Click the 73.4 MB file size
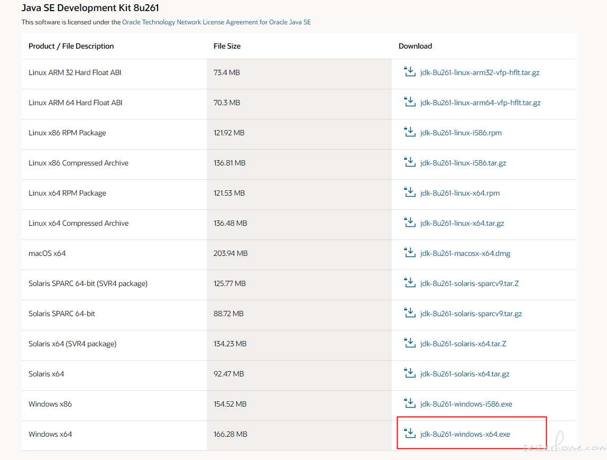This screenshot has height=460, width=607. point(226,72)
